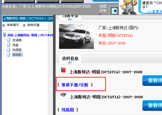The width and height of the screenshot is (162, 115).
Task: Click text 车型:明锐(OCTAVIA)
Action: click(x=116, y=35)
